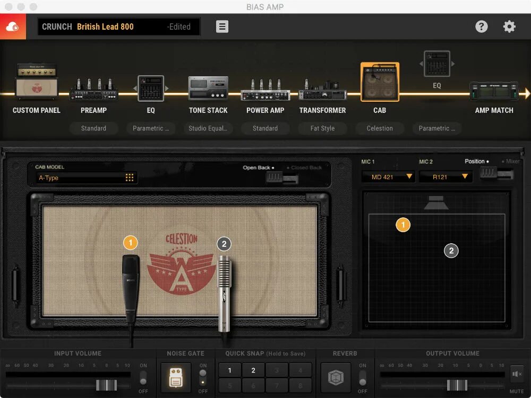The height and width of the screenshot is (398, 531).
Task: Open the MIC 2 R121 dropdown
Action: 446,176
